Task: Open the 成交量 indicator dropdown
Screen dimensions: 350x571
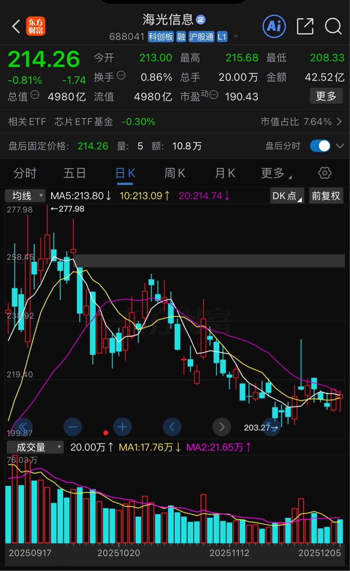Action: 35,447
